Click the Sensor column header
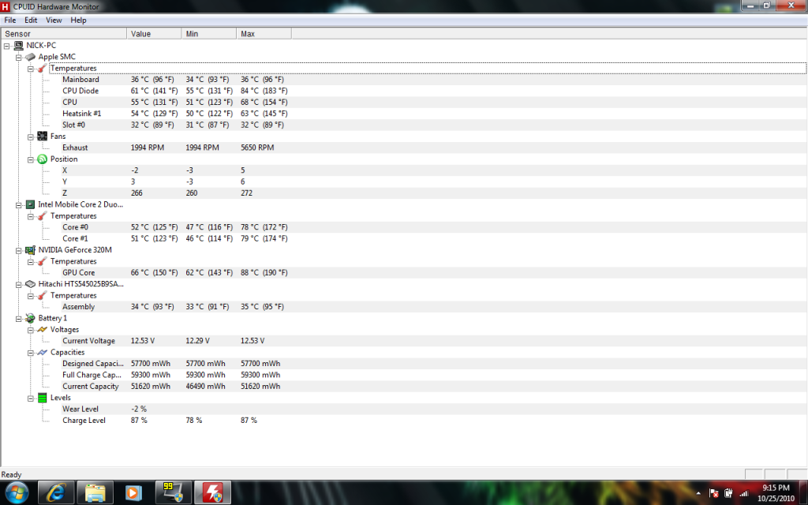 click(64, 33)
